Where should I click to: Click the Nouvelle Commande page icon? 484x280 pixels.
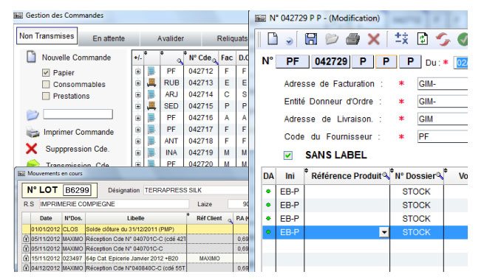(31, 57)
